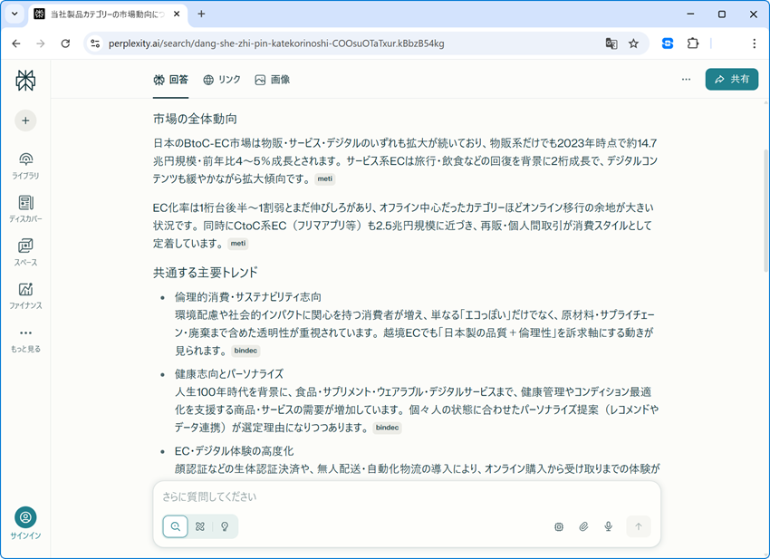Image resolution: width=770 pixels, height=559 pixels.
Task: Click the lightbulb suggestion icon
Action: click(x=224, y=526)
